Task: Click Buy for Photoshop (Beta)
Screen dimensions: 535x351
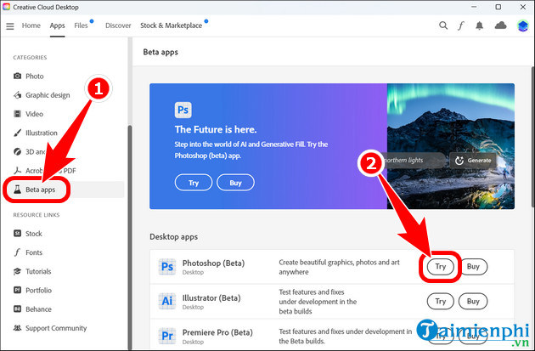Action: (473, 267)
